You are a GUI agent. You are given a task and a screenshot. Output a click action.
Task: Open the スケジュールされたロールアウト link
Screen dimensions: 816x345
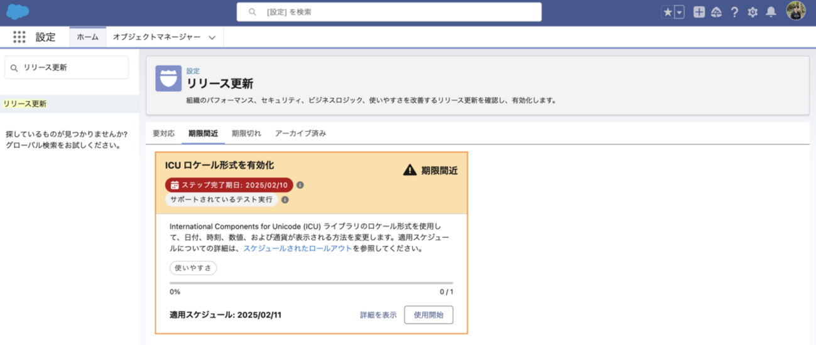pos(297,248)
